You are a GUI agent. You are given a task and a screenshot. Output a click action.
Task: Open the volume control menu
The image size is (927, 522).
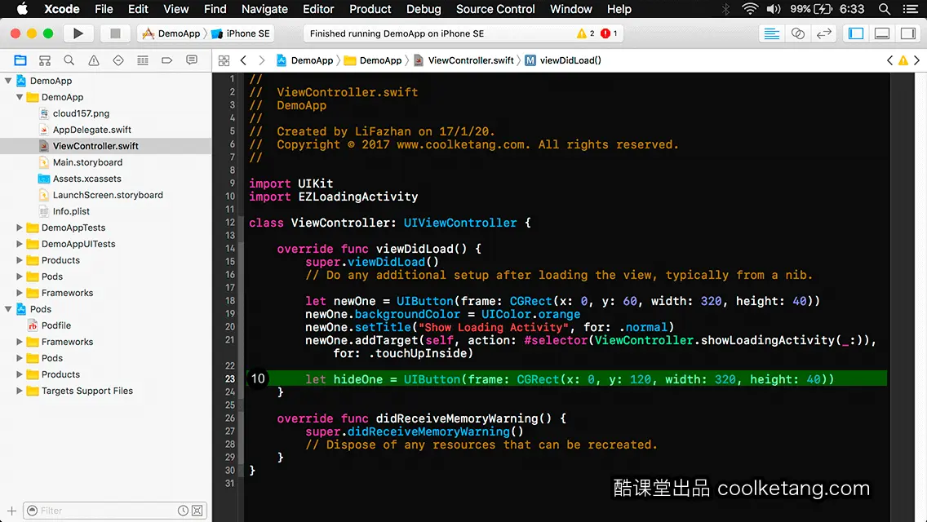point(773,9)
